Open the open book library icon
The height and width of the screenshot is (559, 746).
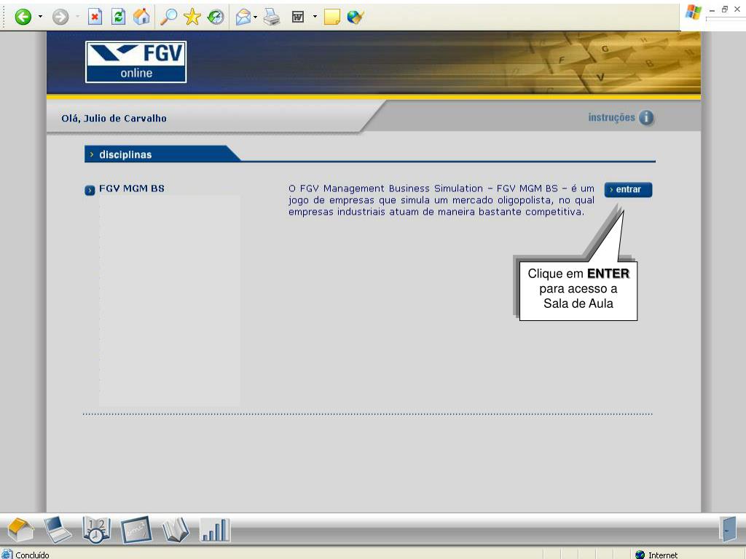tap(175, 529)
